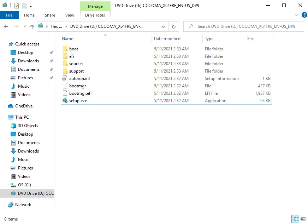The height and width of the screenshot is (223, 308).
Task: Select Network in navigation pane
Action: coord(23,204)
